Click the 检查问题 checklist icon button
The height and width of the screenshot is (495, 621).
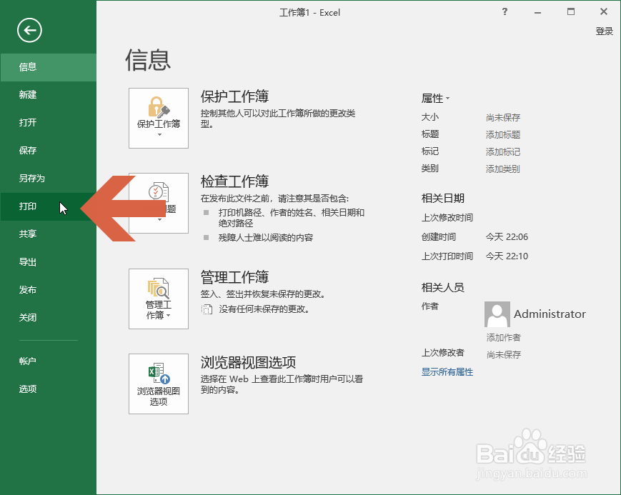(x=159, y=203)
